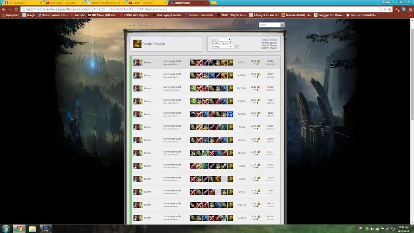Click the grey helmet item in 20/8/8 match
Viewport: 414px width, 233px height.
(193, 114)
